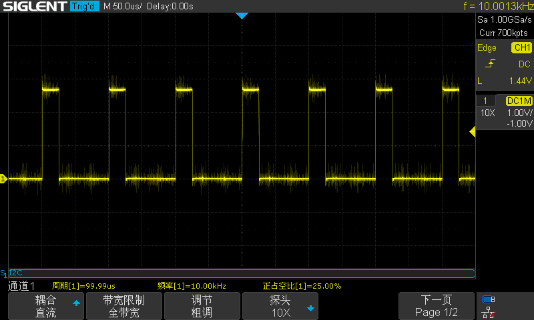Click the yellow trigger level arrow marker
Image resolution: width=534 pixels, height=320 pixels.
[473, 133]
